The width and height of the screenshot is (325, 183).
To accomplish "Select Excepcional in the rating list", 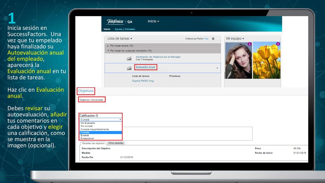I will (x=101, y=139).
